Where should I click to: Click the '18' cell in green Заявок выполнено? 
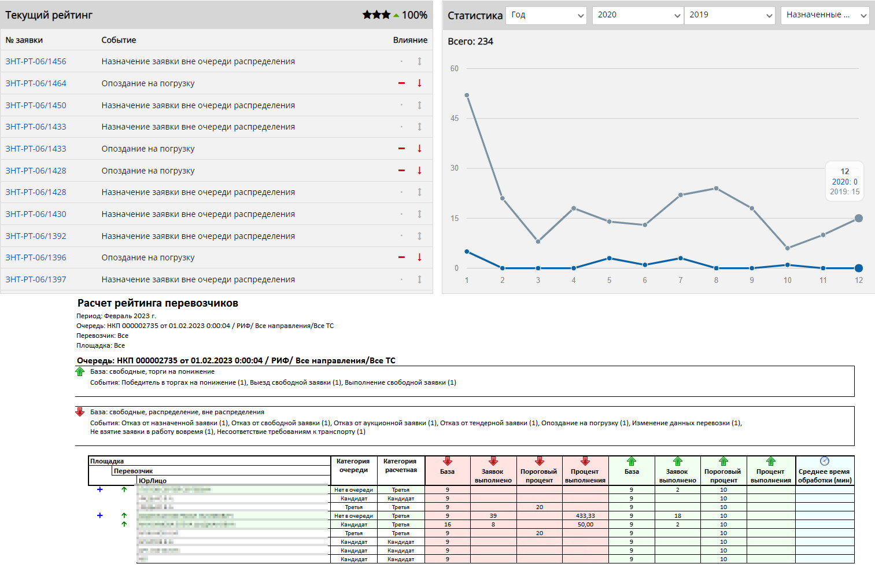(x=678, y=515)
